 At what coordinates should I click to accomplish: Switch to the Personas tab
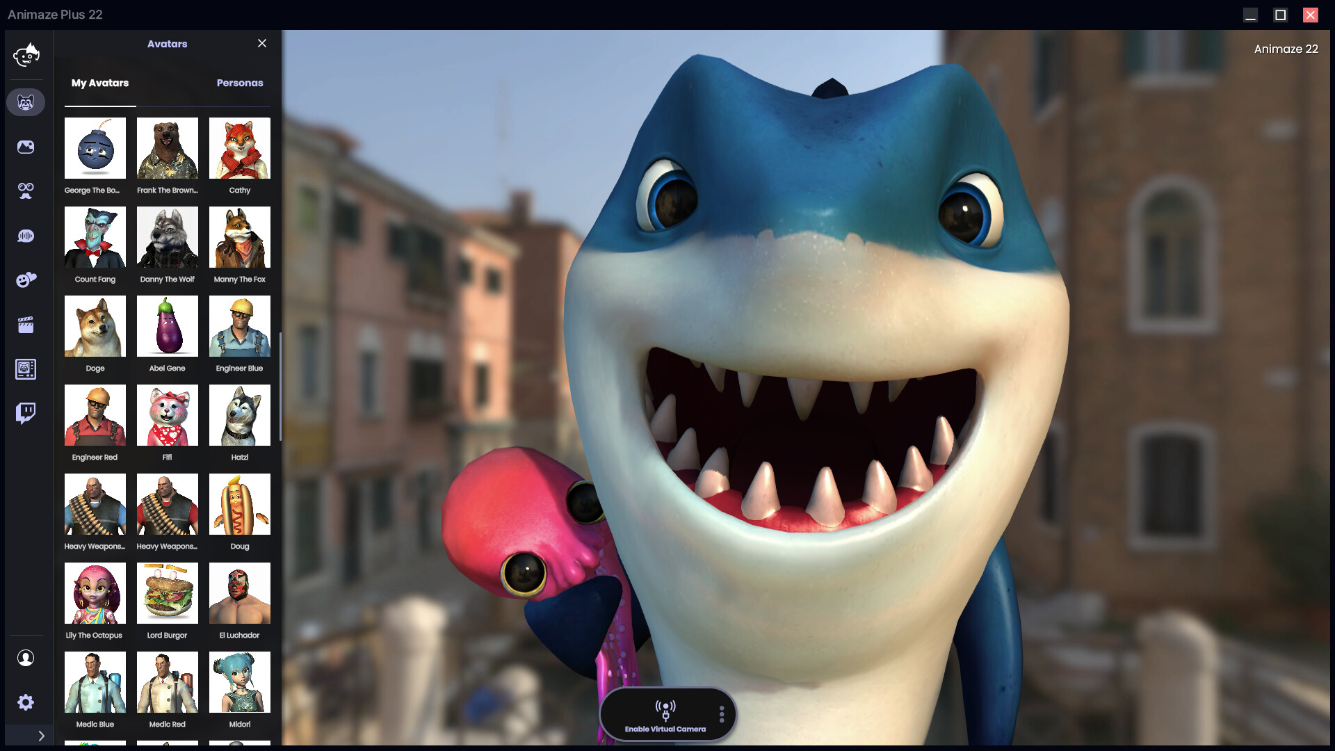tap(239, 83)
